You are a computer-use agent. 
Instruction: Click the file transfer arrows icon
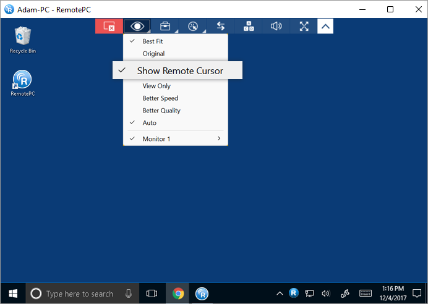click(x=220, y=26)
